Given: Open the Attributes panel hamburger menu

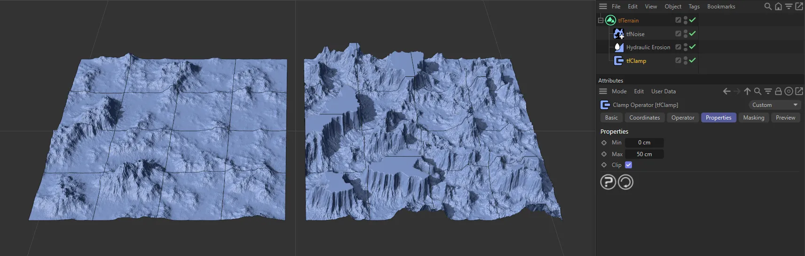Looking at the screenshot, I should point(603,91).
